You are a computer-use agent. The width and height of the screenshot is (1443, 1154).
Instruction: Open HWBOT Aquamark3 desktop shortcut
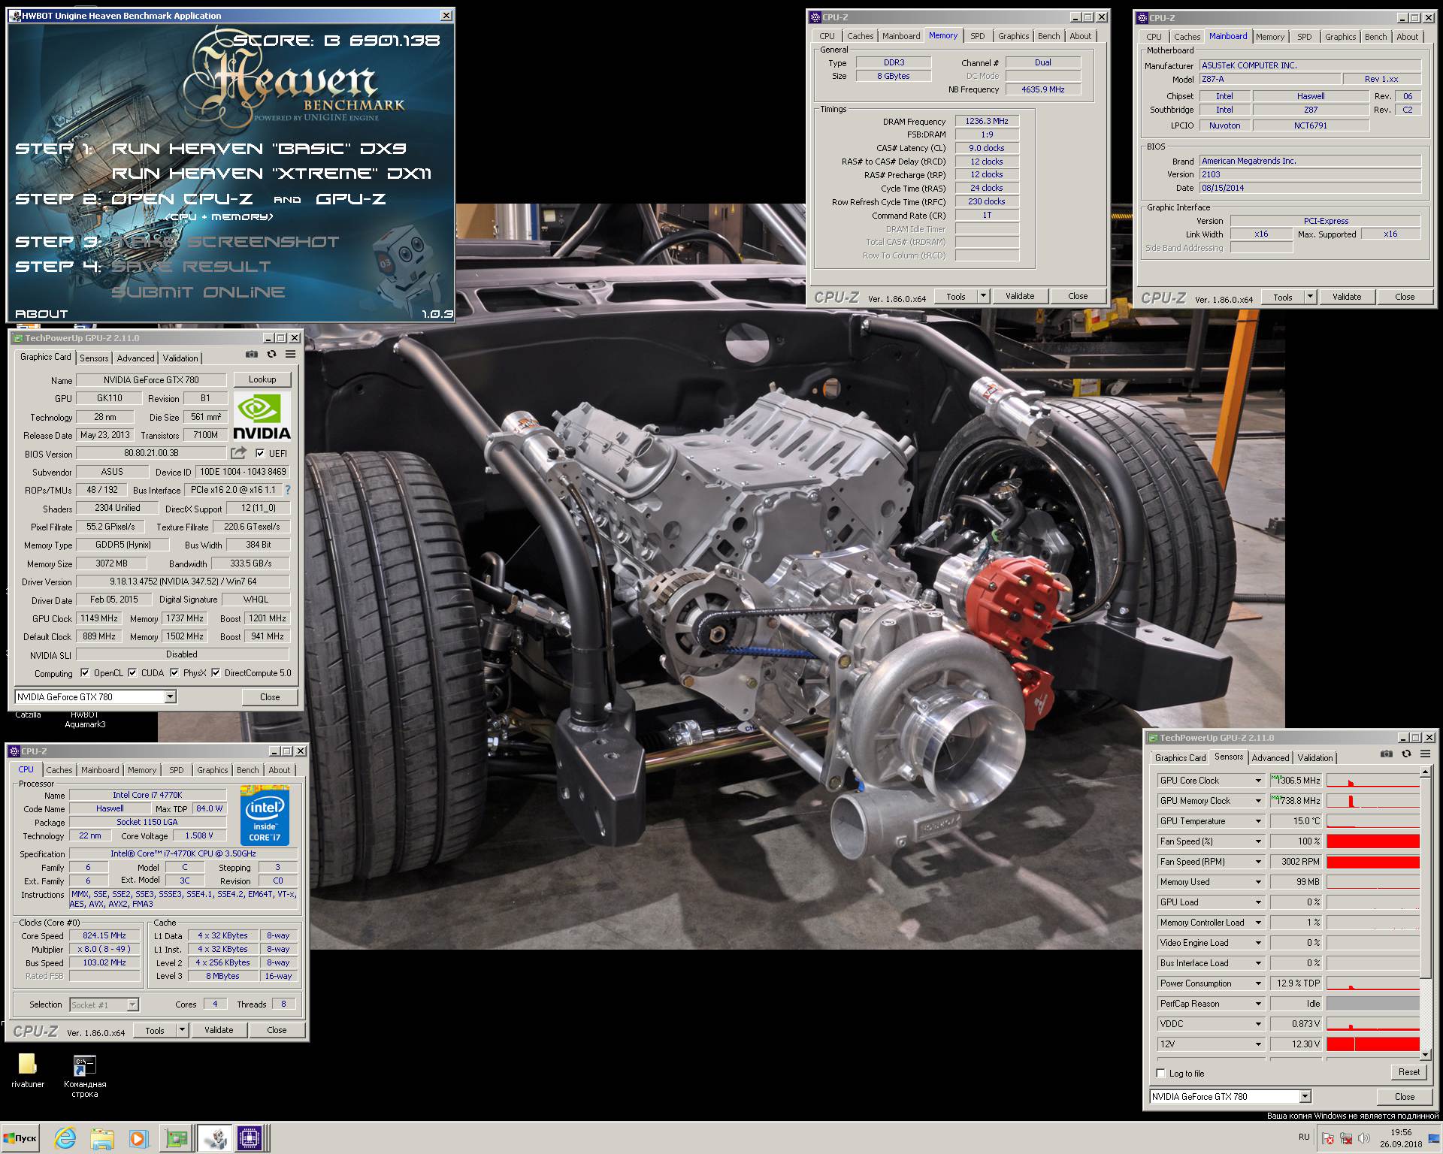tap(85, 719)
